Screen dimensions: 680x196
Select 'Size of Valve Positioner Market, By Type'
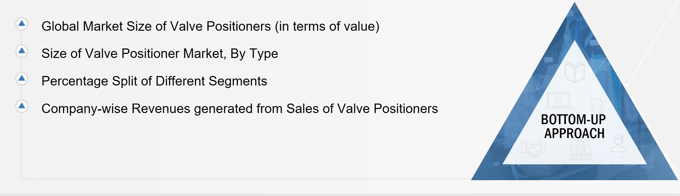click(x=160, y=54)
